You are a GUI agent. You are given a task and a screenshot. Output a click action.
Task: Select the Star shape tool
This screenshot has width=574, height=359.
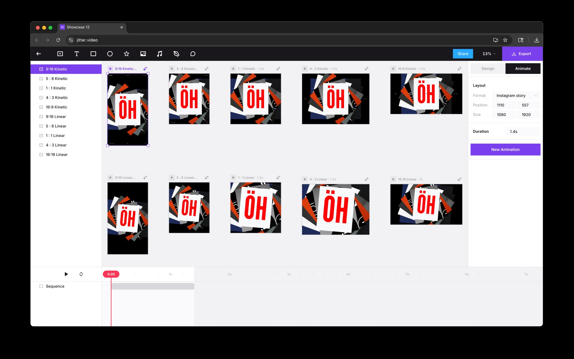click(127, 54)
